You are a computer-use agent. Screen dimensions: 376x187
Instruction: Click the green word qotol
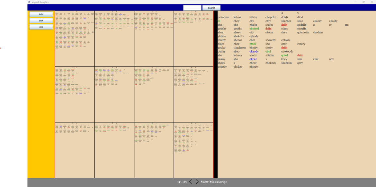click(x=285, y=55)
